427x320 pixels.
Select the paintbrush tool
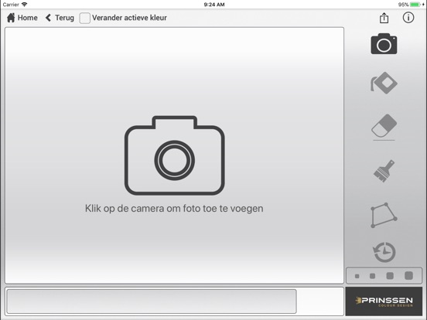click(x=384, y=171)
